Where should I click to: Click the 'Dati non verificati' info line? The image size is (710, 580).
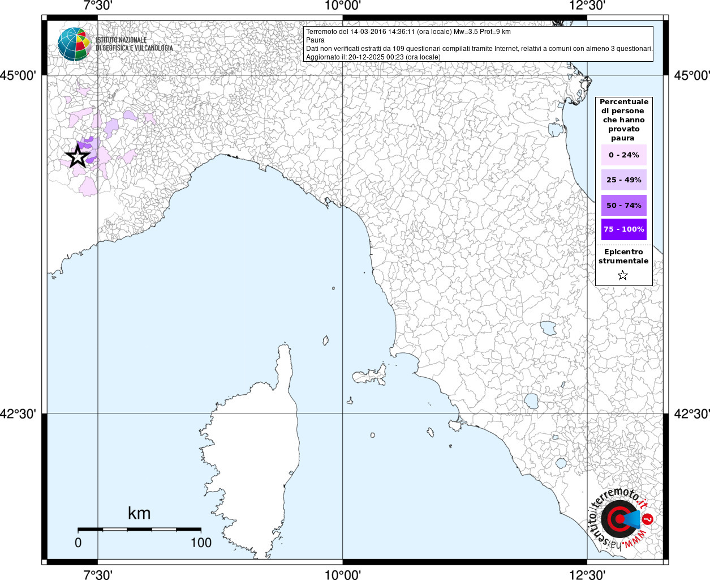[x=479, y=49]
